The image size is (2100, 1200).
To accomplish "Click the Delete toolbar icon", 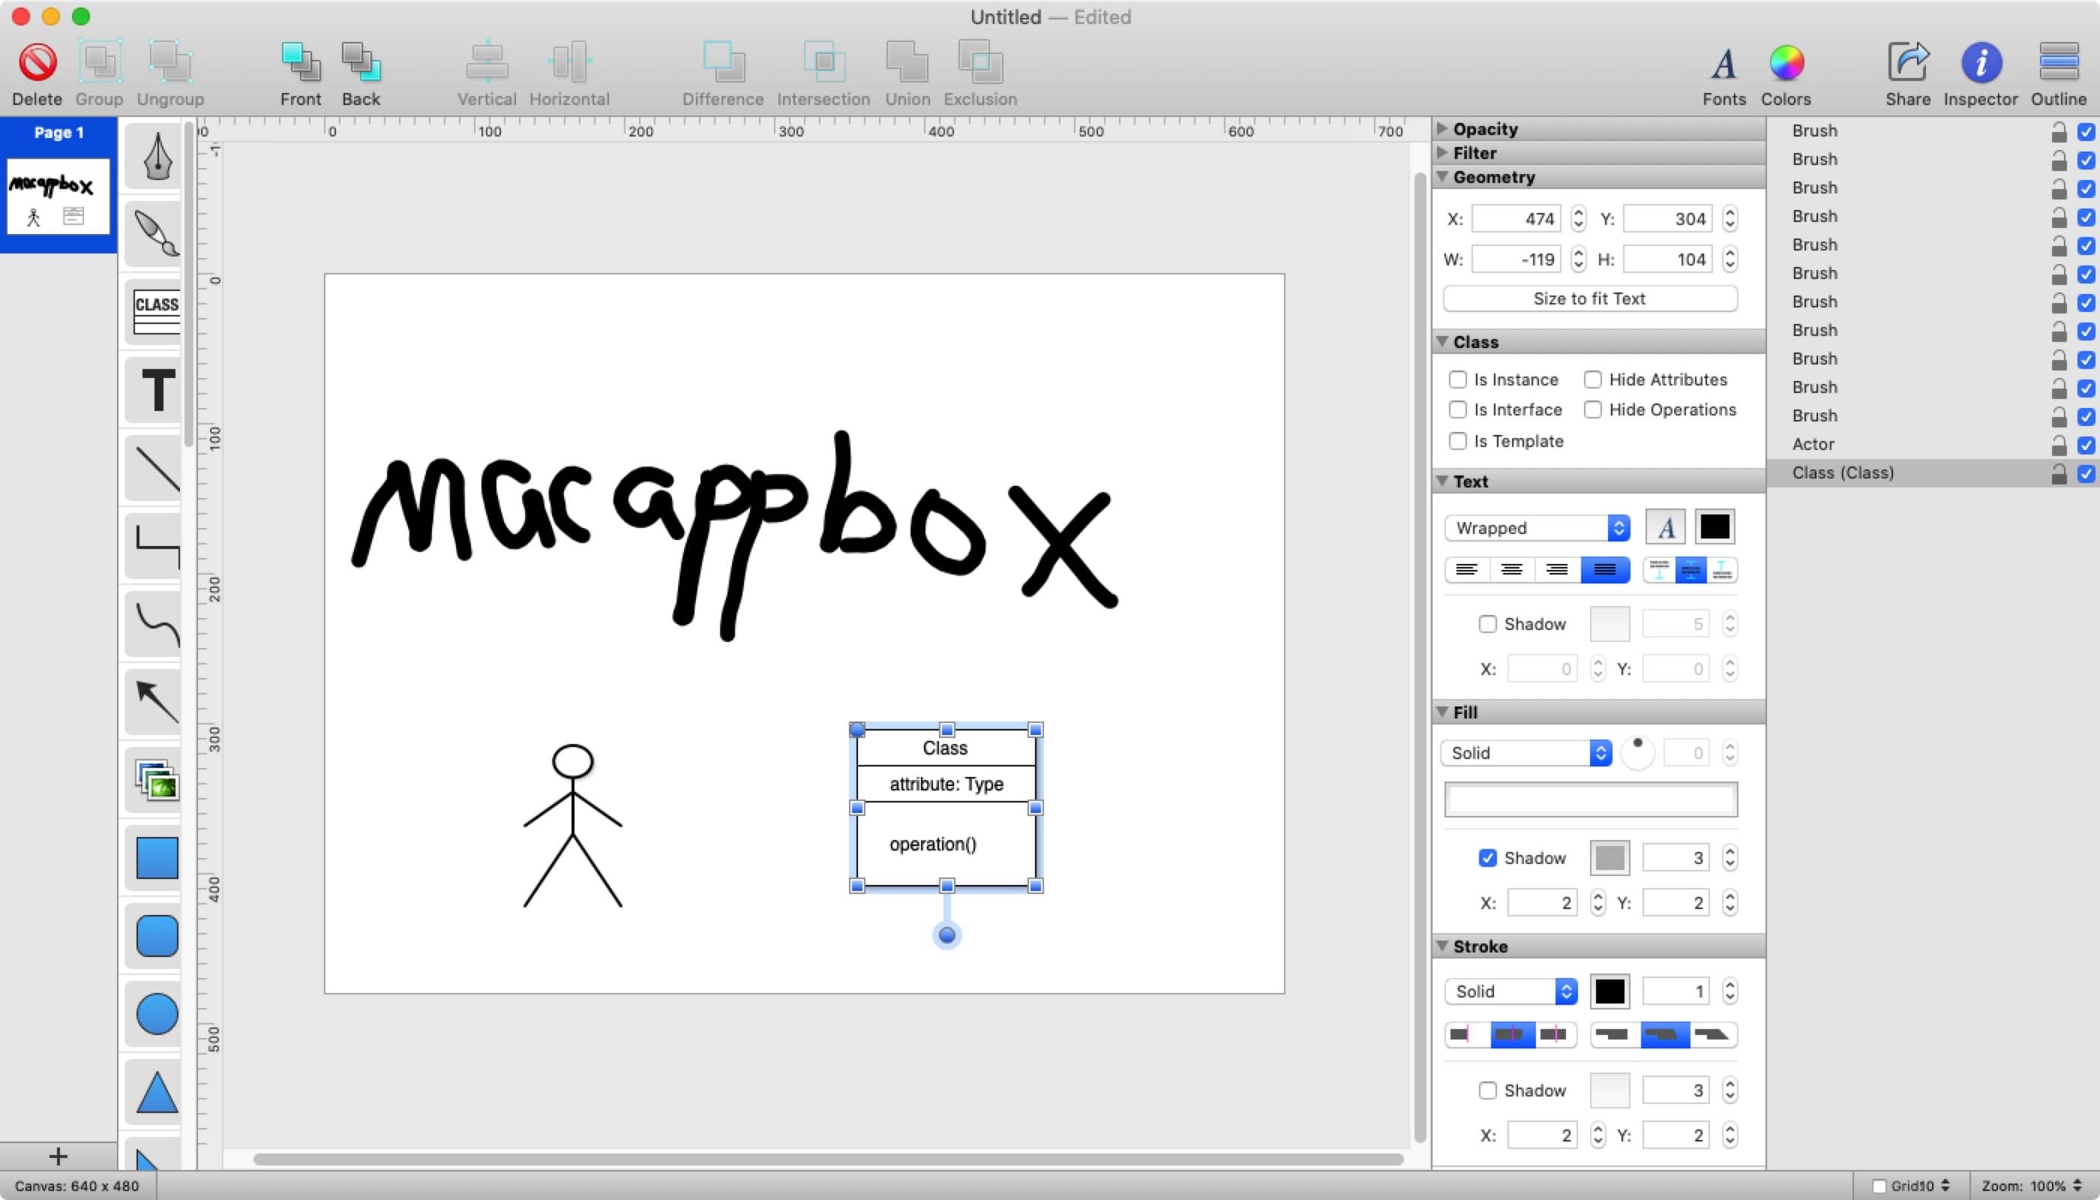I will coord(37,63).
